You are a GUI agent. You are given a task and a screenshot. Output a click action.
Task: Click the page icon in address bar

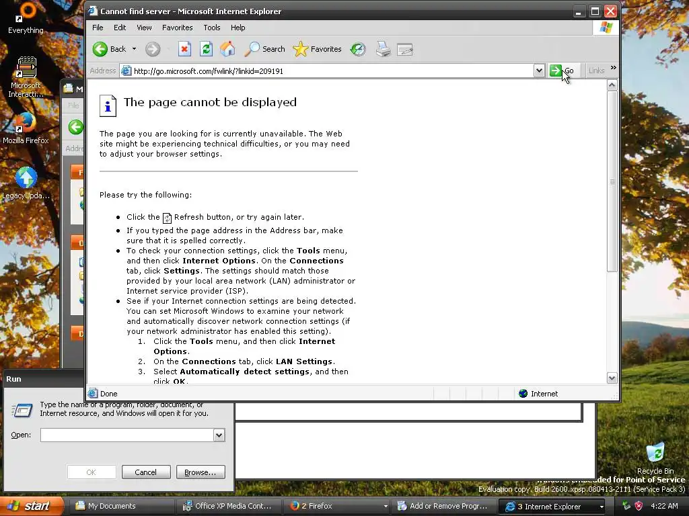tap(126, 71)
